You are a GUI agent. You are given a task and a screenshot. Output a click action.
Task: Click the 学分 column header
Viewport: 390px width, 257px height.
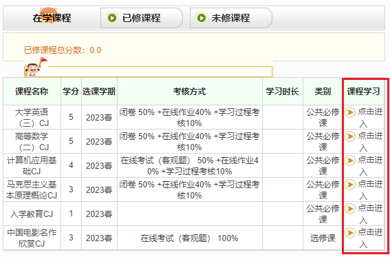tap(71, 92)
